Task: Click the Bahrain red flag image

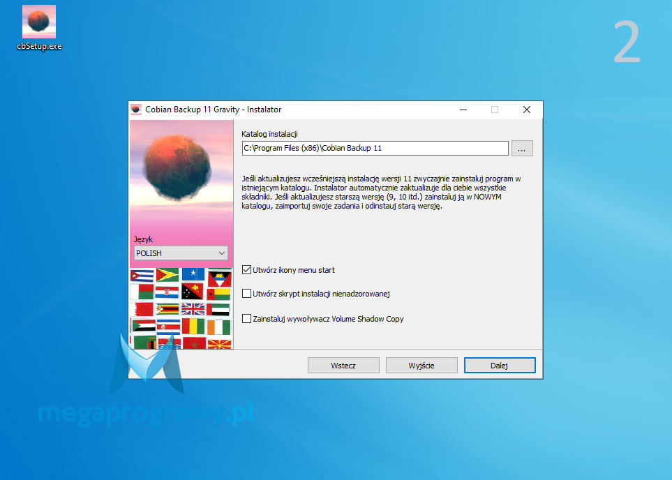Action: (142, 309)
